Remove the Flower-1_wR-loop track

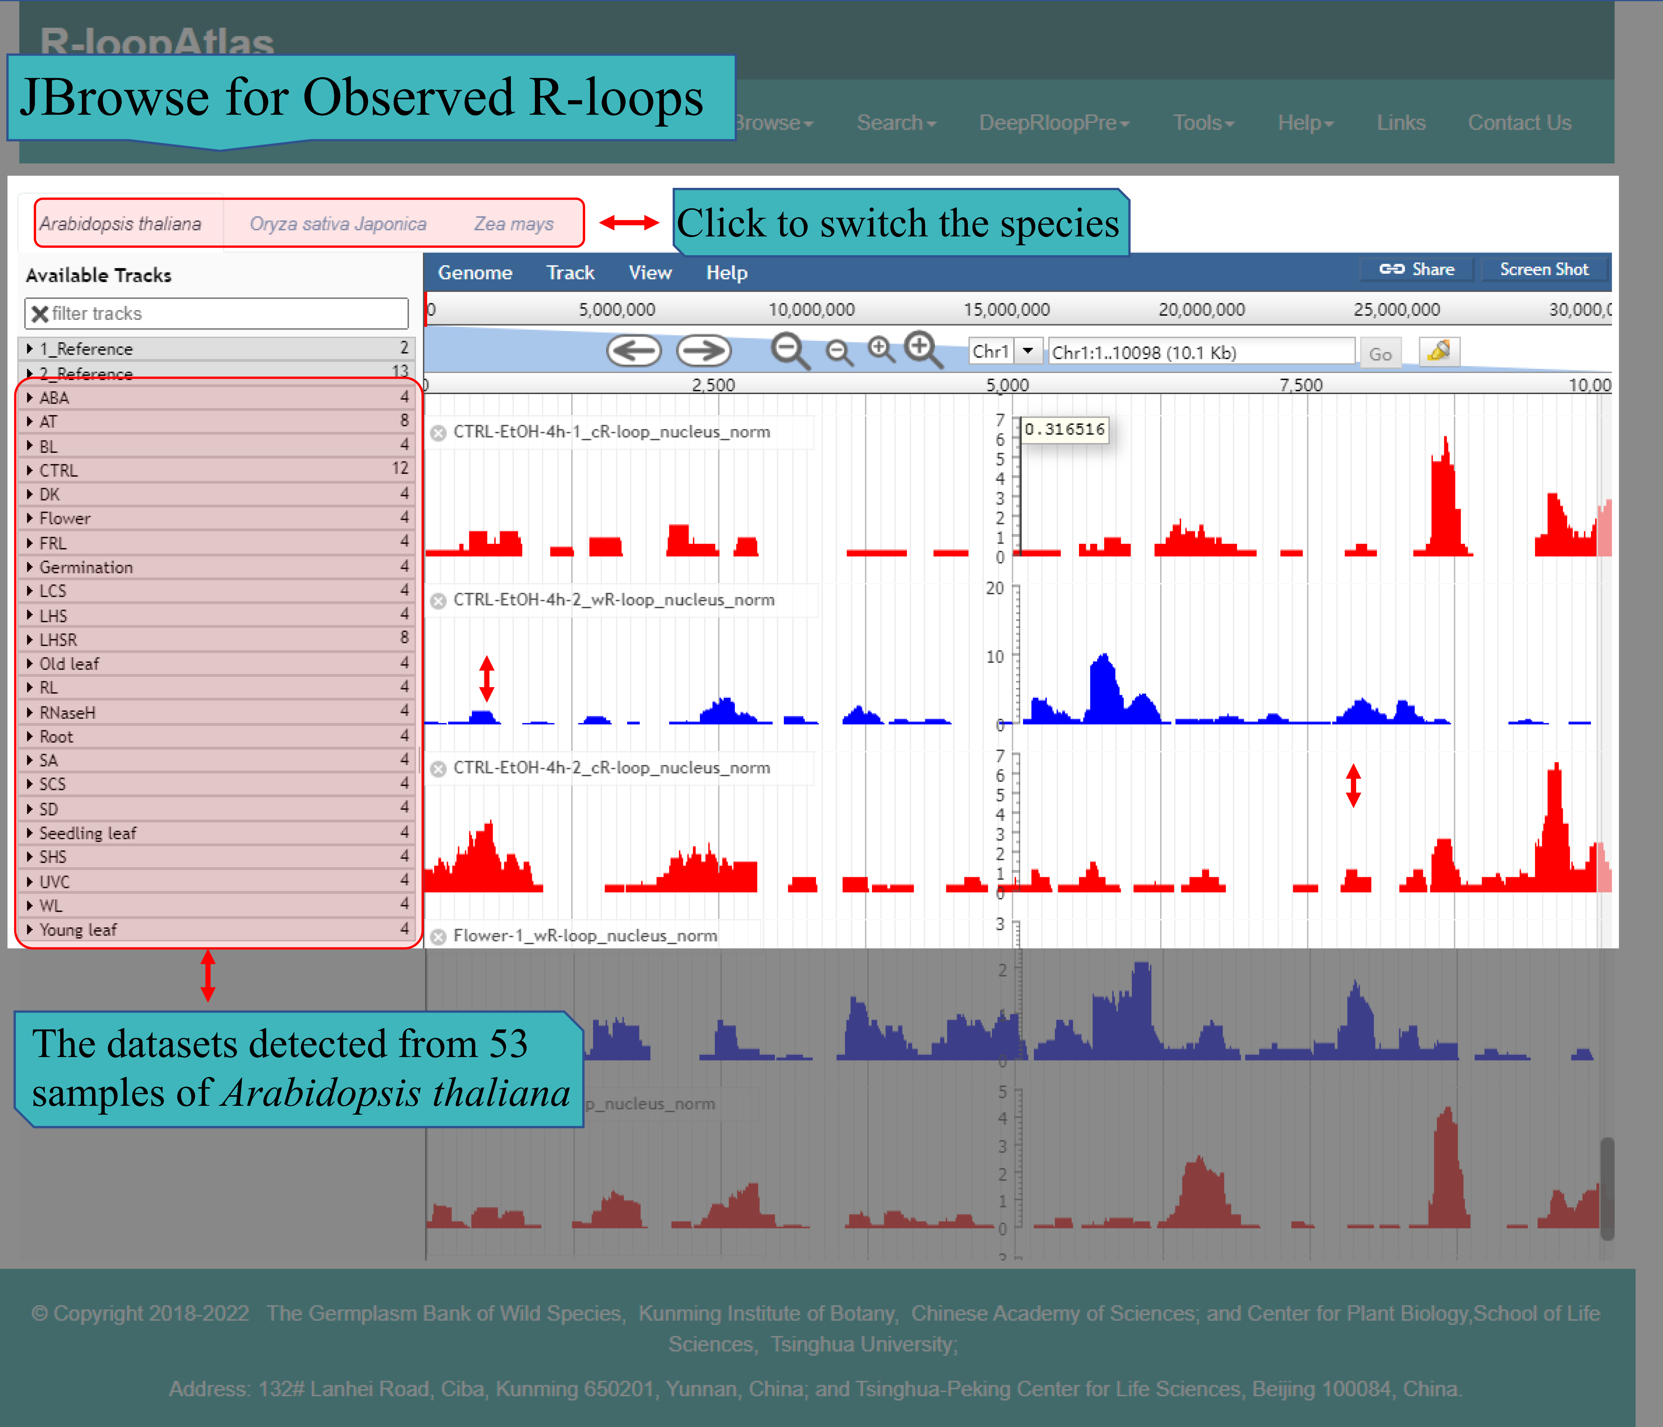438,937
